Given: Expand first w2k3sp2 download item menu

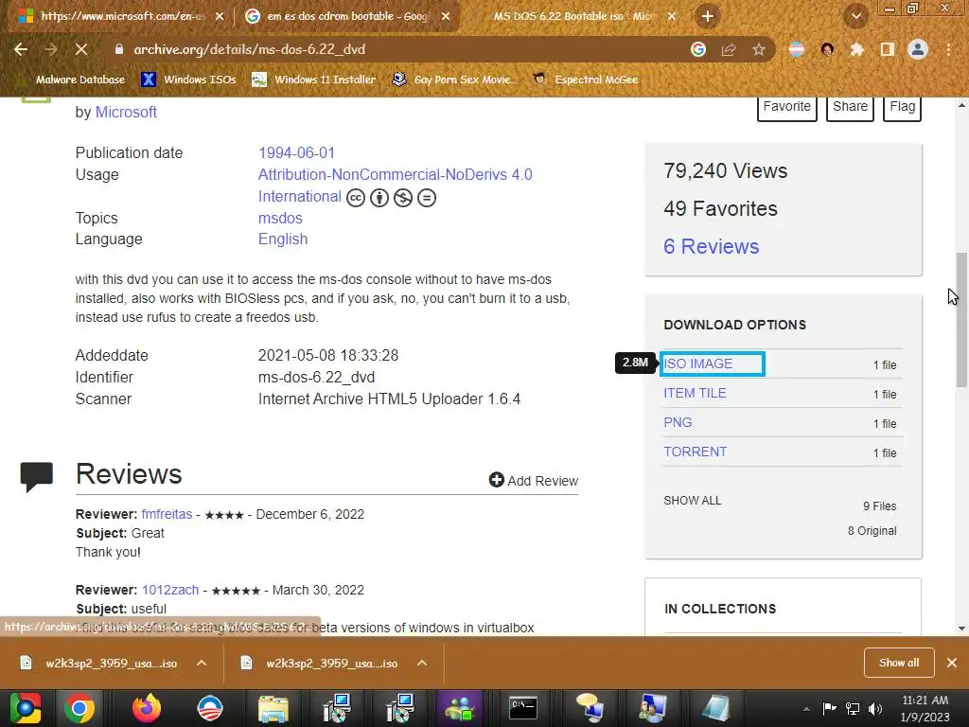Looking at the screenshot, I should [x=202, y=664].
